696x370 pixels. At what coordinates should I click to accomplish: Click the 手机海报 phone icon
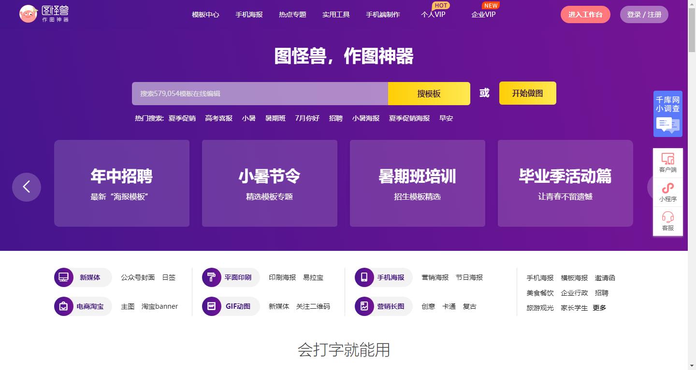tap(364, 277)
